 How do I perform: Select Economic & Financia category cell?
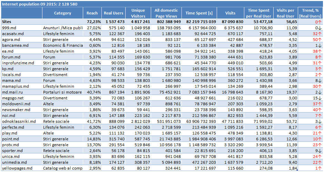(62, 45)
